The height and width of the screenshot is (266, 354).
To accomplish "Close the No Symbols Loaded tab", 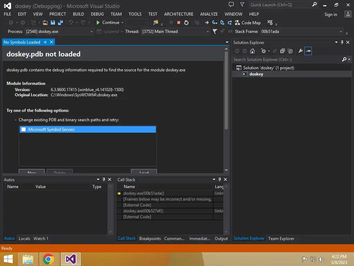I will 52,42.
